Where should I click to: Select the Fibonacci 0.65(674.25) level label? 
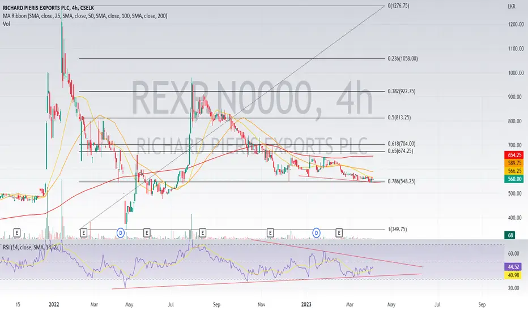point(401,151)
